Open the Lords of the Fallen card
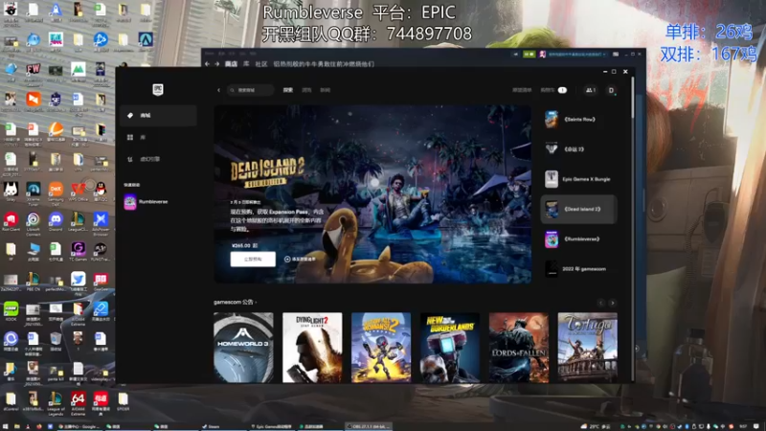This screenshot has width=766, height=431. [x=519, y=348]
